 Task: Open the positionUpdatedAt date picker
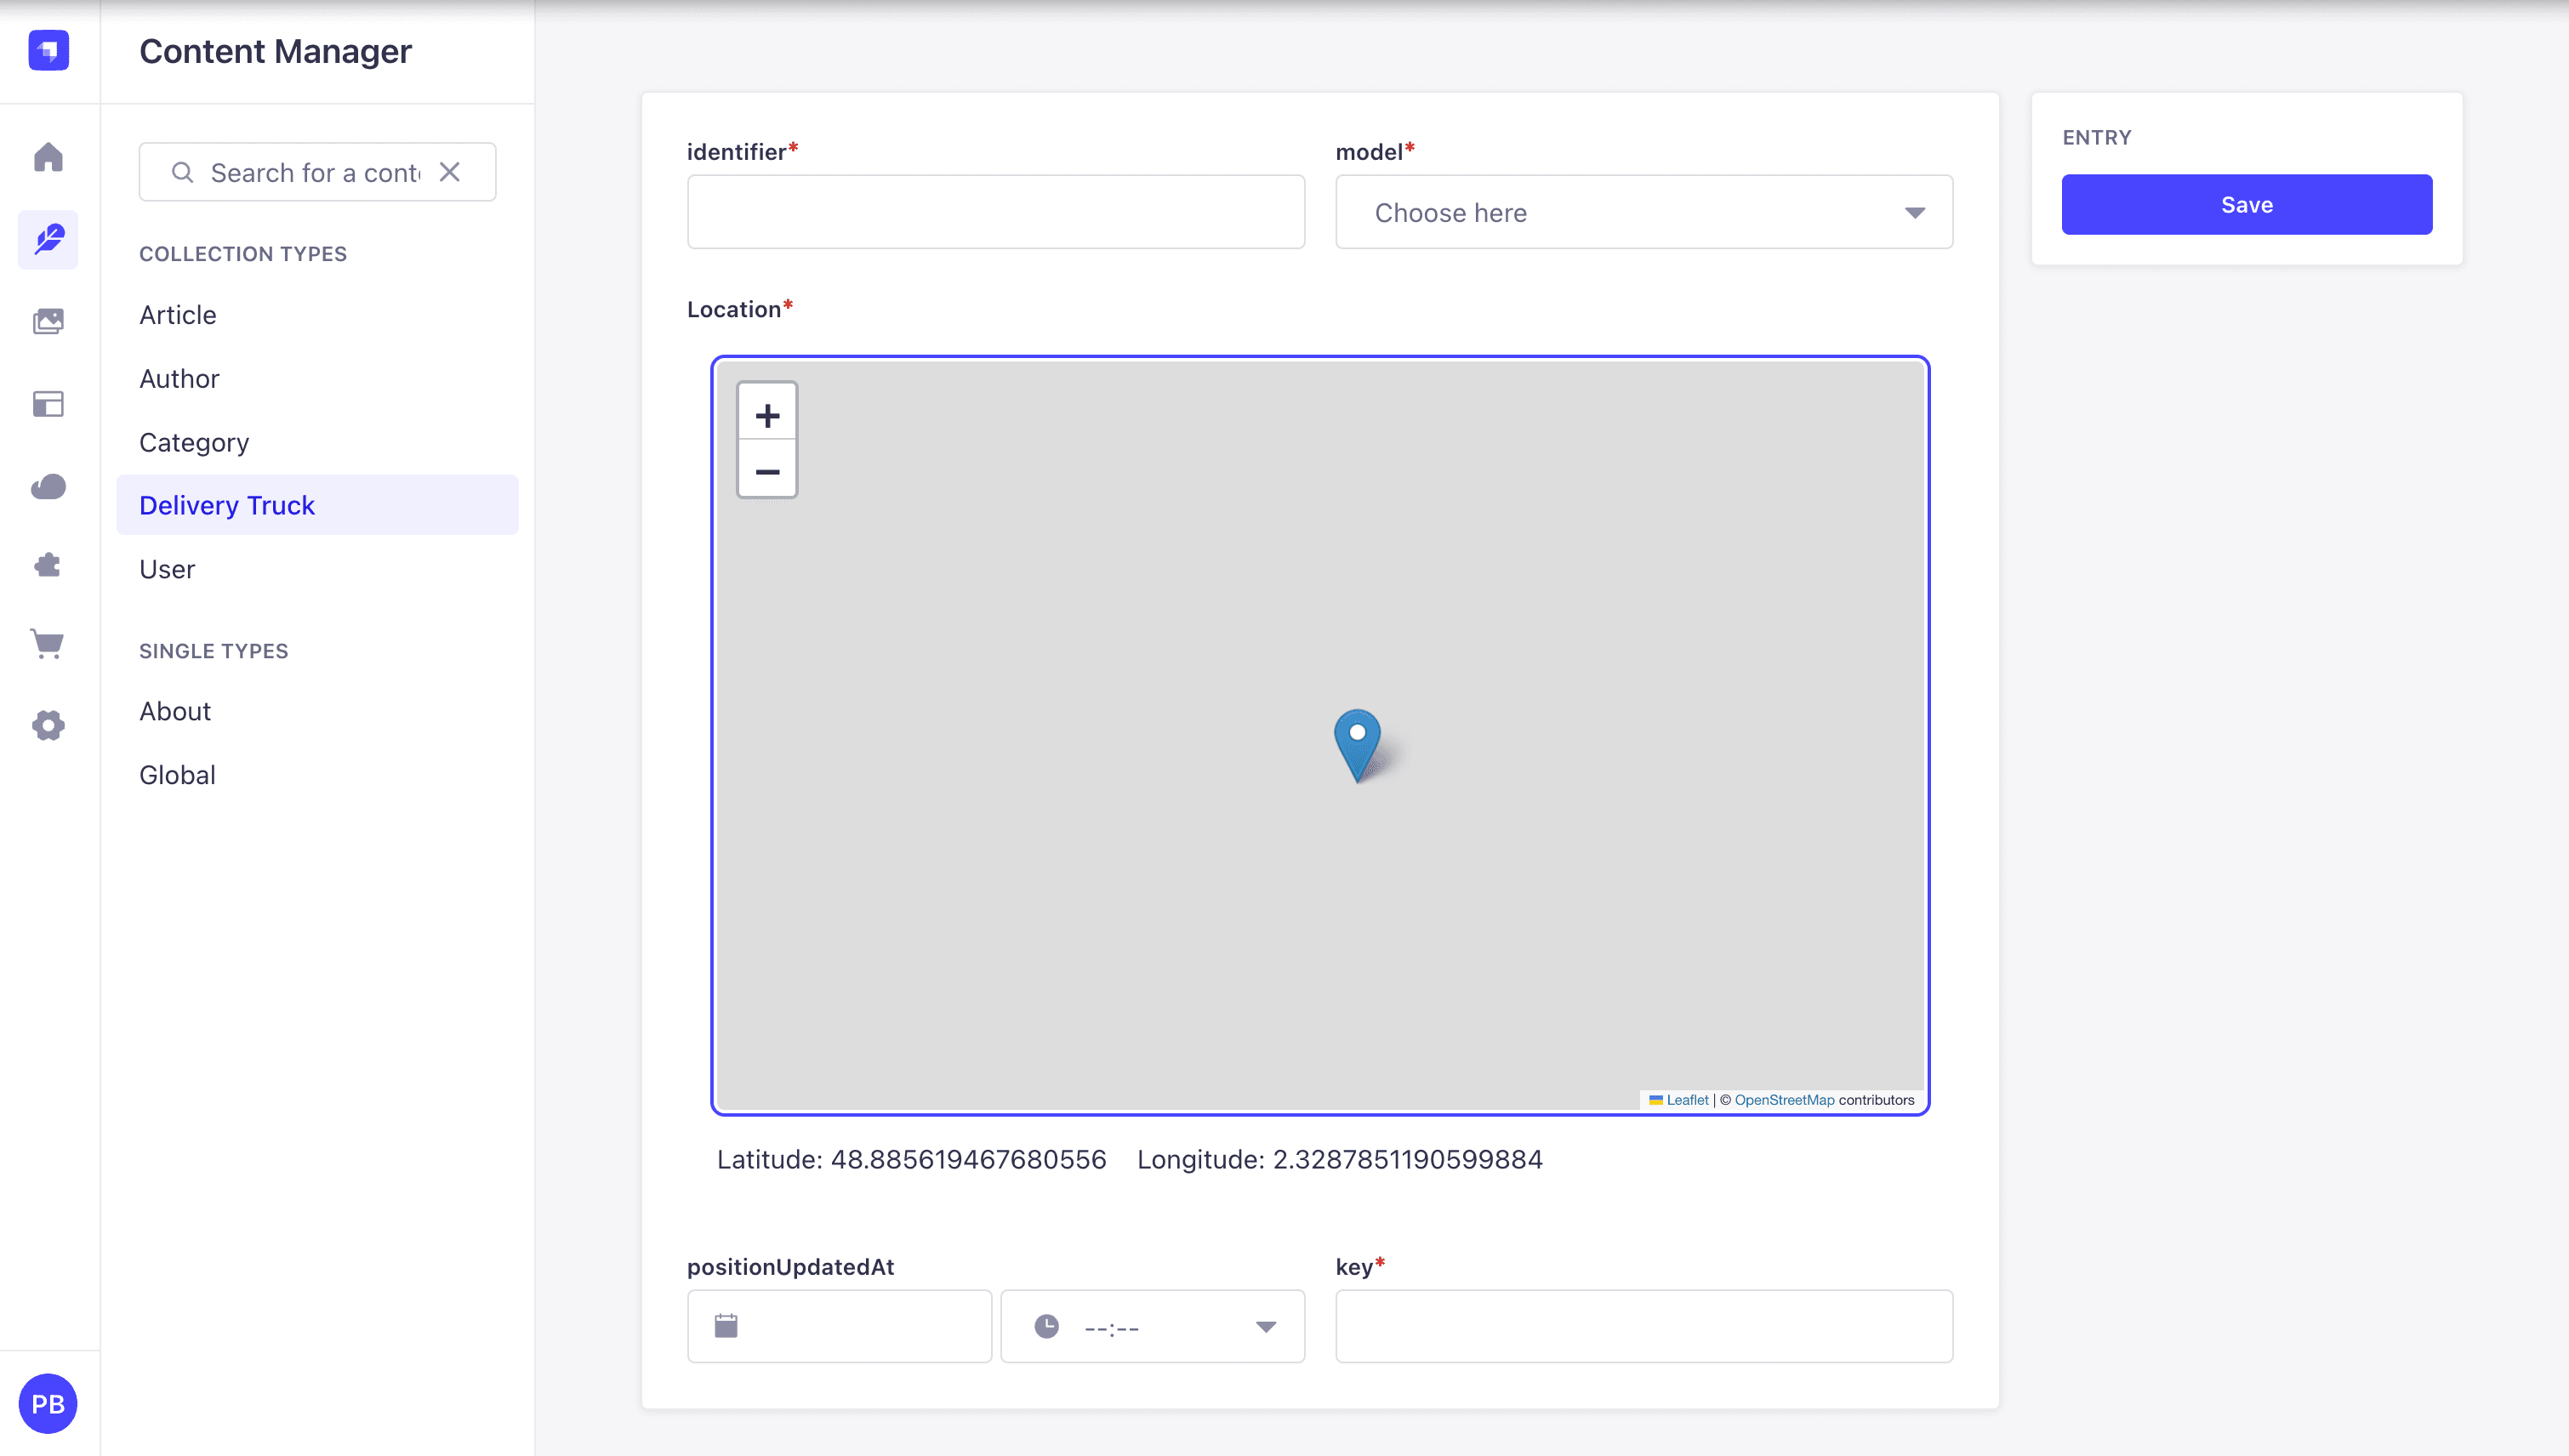click(839, 1326)
